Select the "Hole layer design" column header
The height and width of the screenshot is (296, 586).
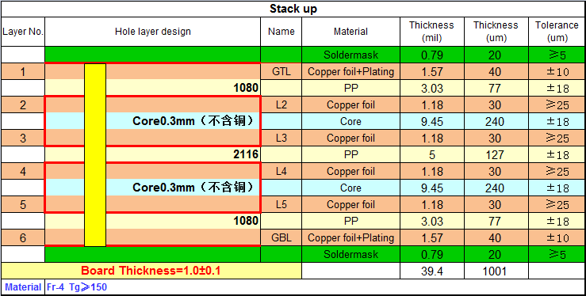(x=153, y=32)
